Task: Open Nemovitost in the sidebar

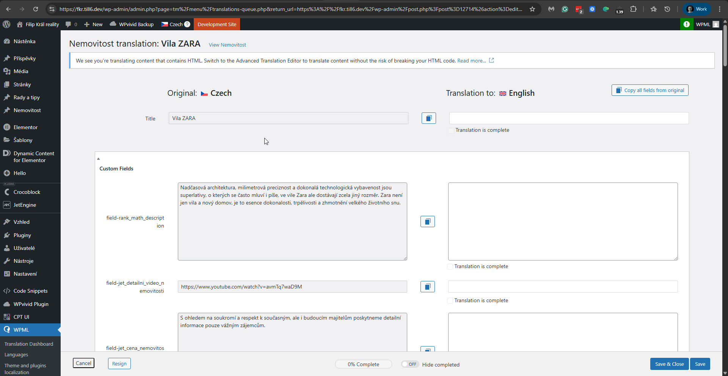Action: [x=27, y=110]
